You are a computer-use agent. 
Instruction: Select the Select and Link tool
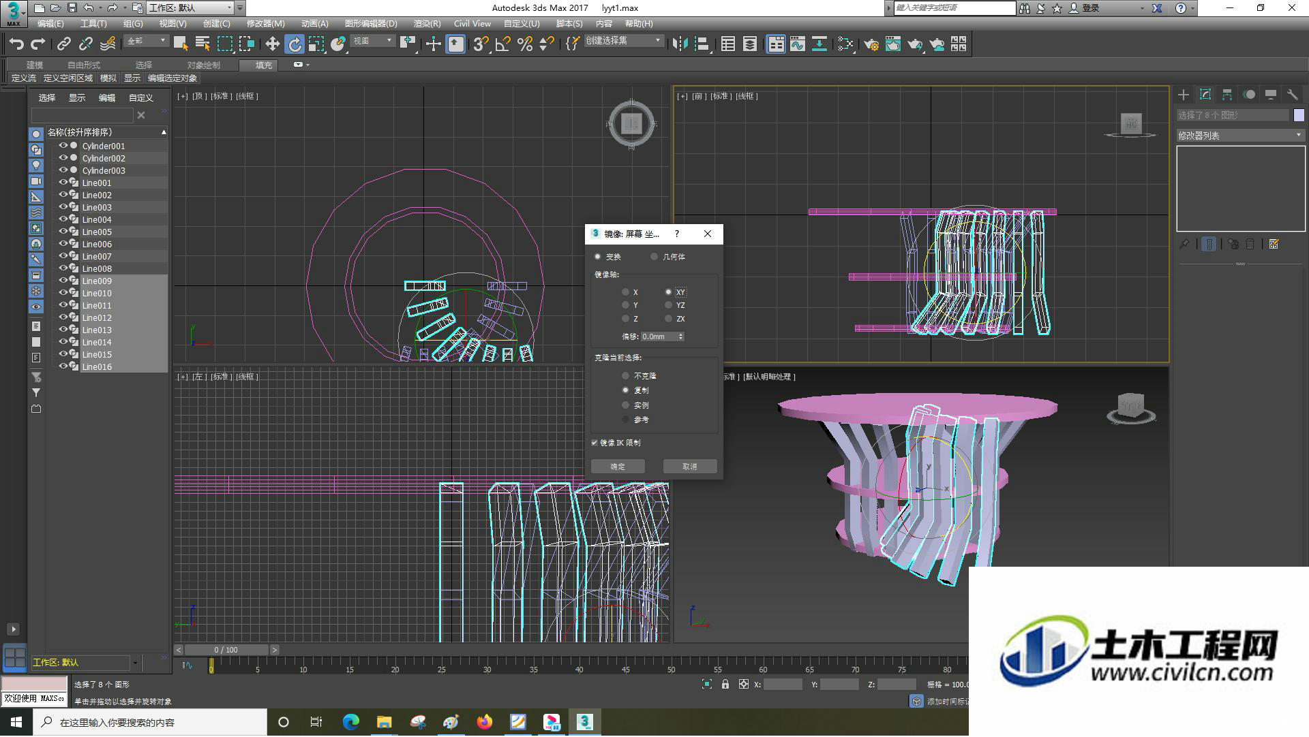pos(63,44)
